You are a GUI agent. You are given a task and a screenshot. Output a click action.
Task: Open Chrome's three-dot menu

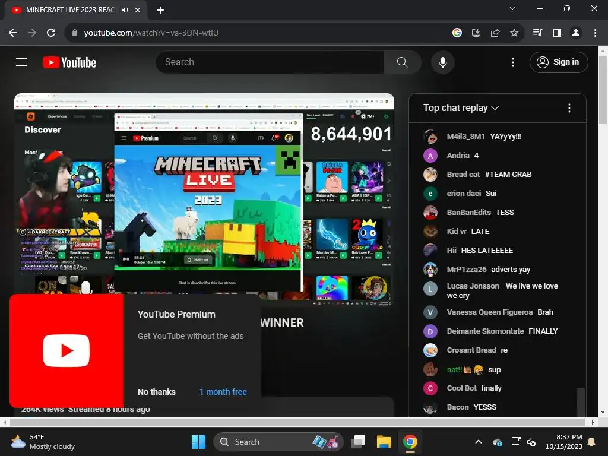595,33
